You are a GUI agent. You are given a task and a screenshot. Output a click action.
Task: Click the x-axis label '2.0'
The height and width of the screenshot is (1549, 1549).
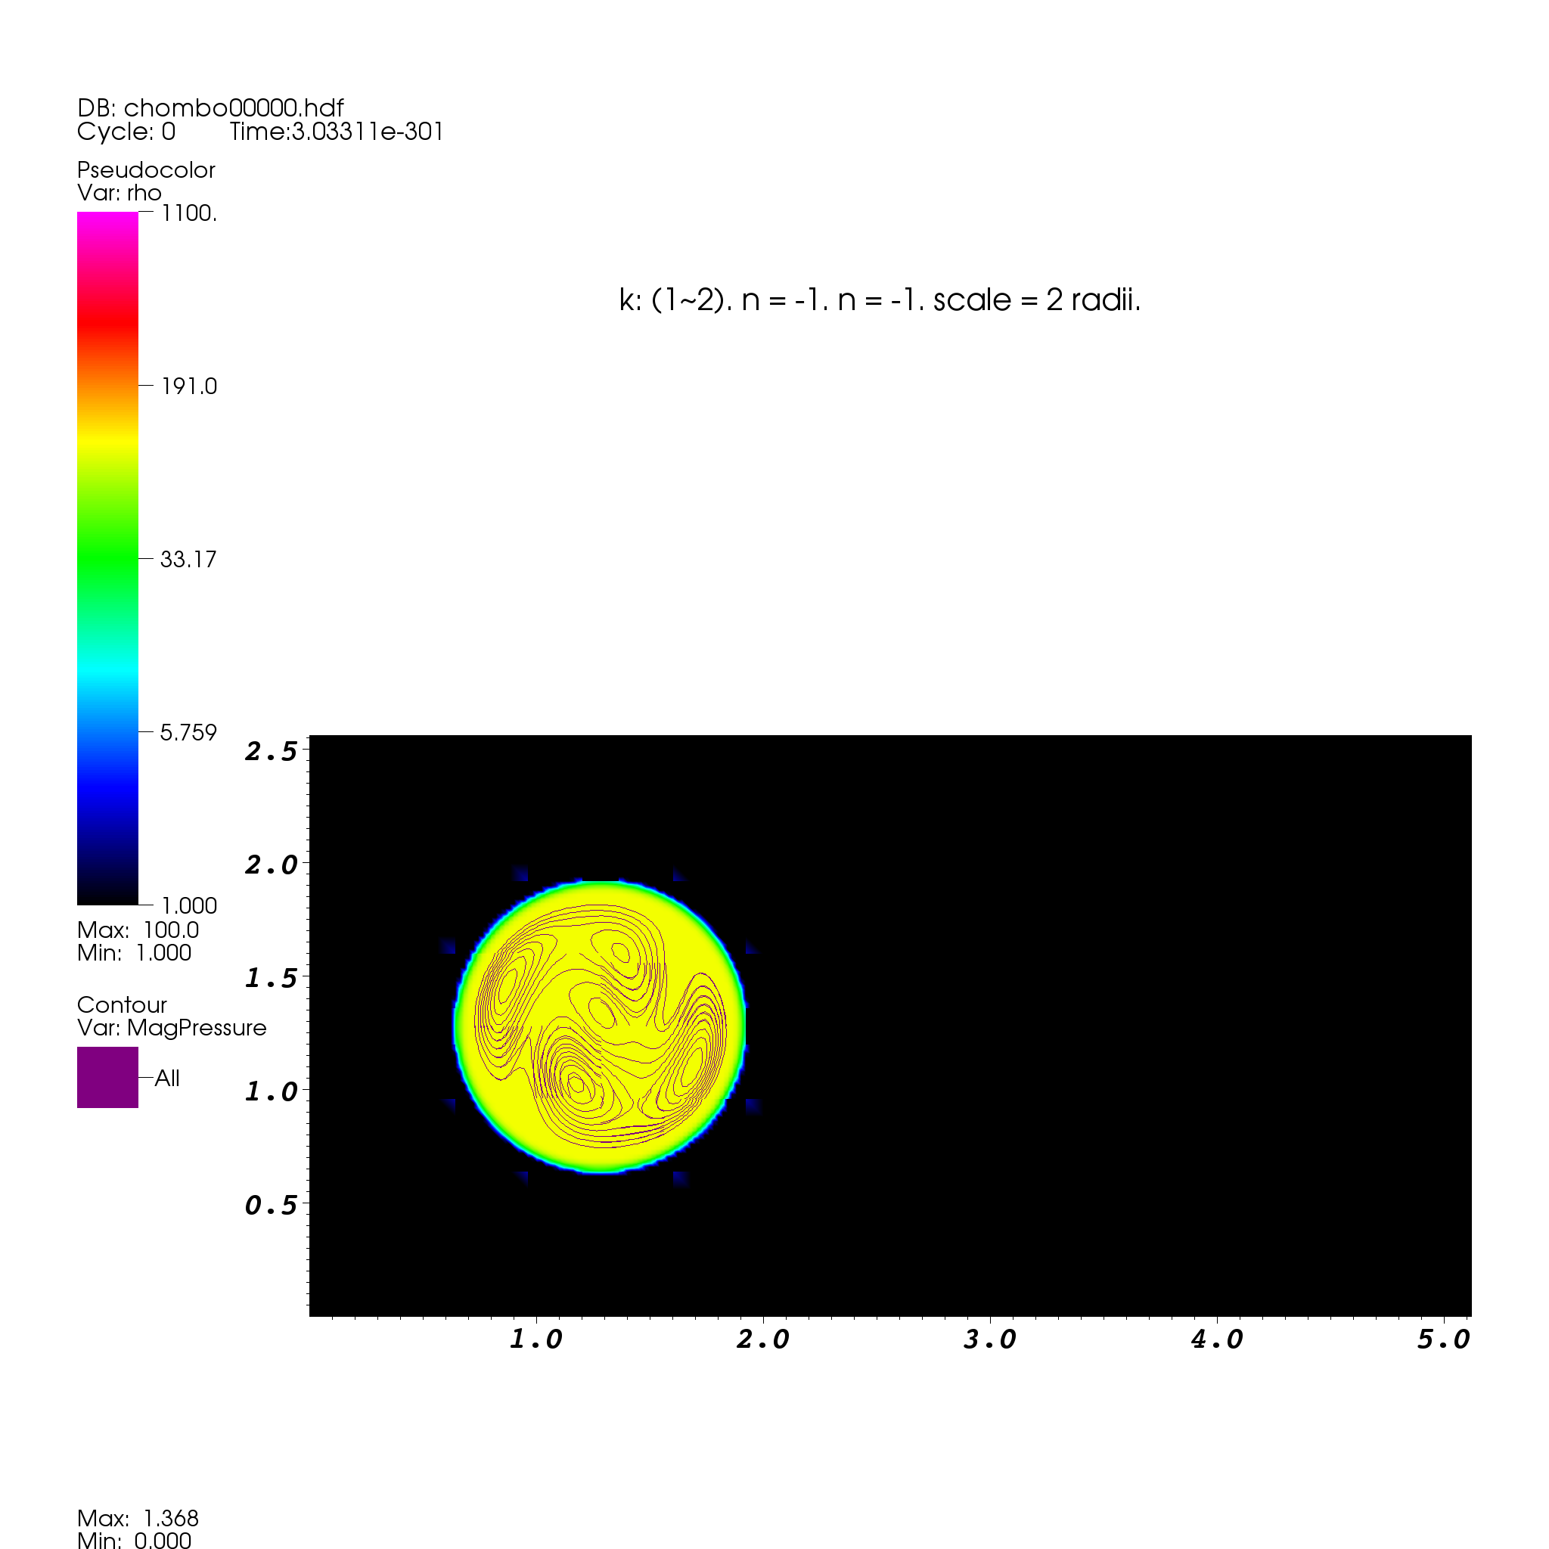pos(763,1339)
